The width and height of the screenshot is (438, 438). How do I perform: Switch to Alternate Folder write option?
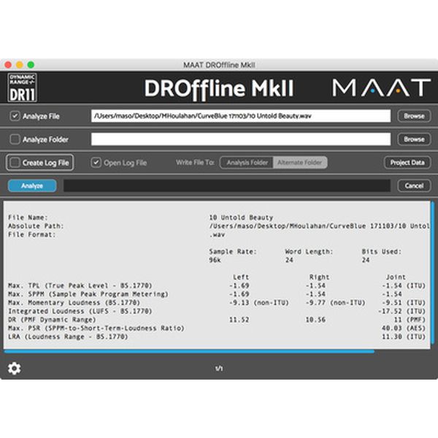pyautogui.click(x=300, y=163)
